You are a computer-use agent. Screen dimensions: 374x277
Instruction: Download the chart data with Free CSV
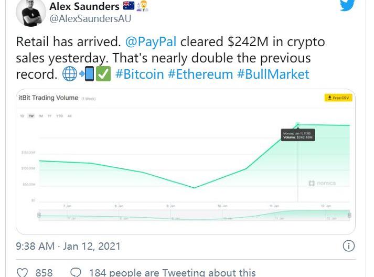(337, 98)
